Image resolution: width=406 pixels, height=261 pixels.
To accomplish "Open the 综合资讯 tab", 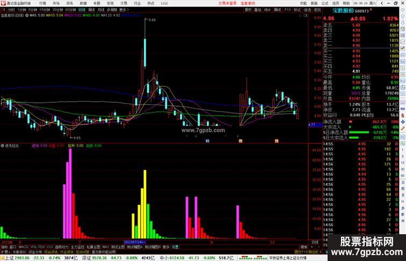I will tap(51, 252).
